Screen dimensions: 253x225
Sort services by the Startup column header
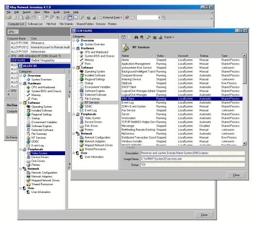(x=210, y=56)
